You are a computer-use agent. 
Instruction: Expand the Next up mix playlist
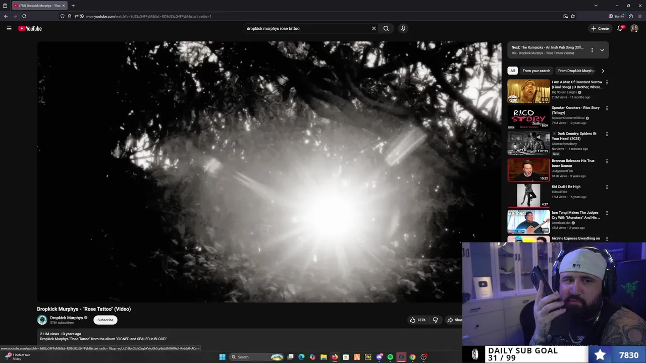[x=602, y=50]
